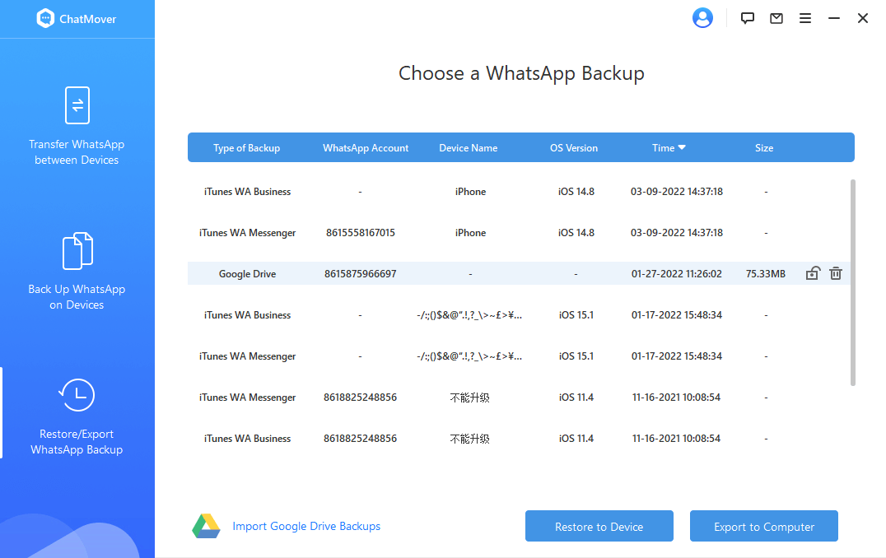886x558 pixels.
Task: Select backup with account 8615558167015
Action: 360,233
